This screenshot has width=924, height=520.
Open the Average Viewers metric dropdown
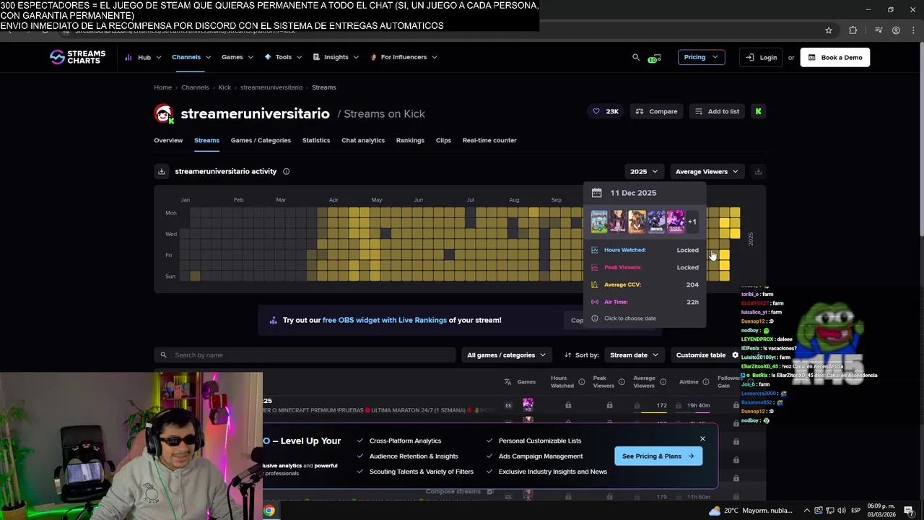[707, 171]
